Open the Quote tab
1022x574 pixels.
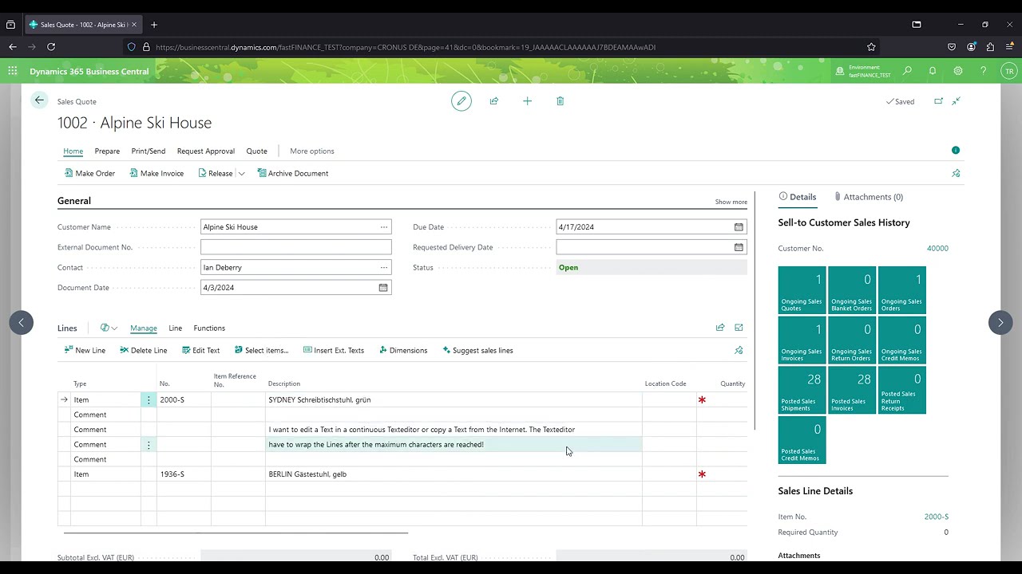pos(257,151)
